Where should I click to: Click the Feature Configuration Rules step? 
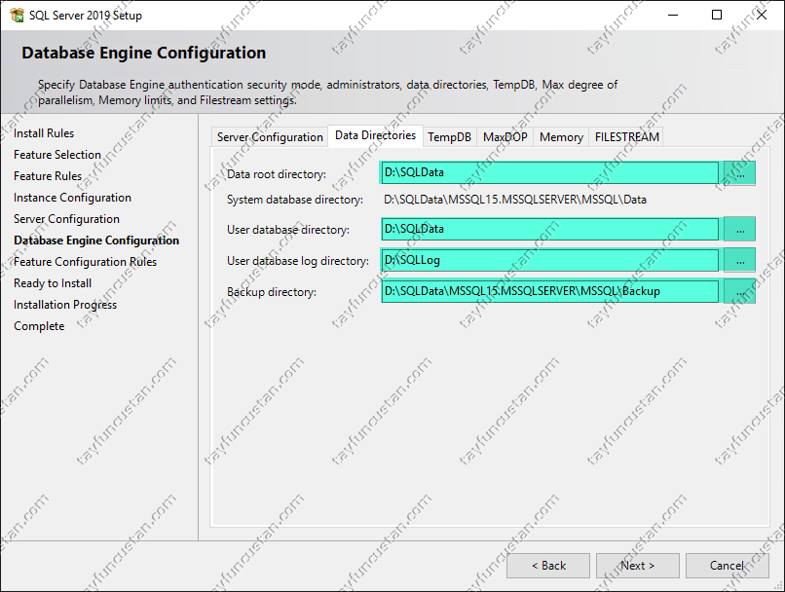point(85,262)
